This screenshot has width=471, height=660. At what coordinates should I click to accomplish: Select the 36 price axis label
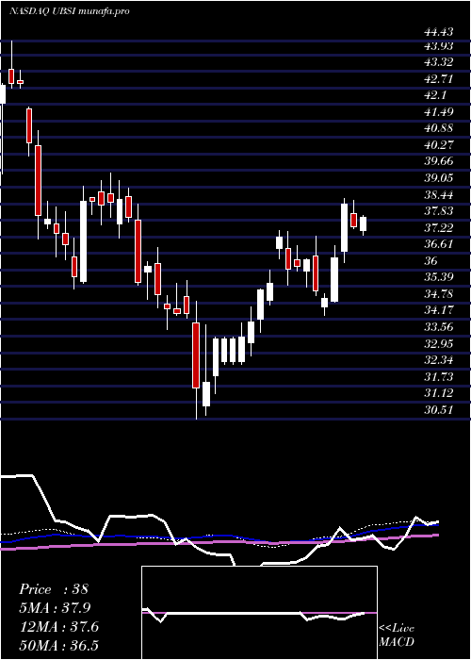pos(431,261)
